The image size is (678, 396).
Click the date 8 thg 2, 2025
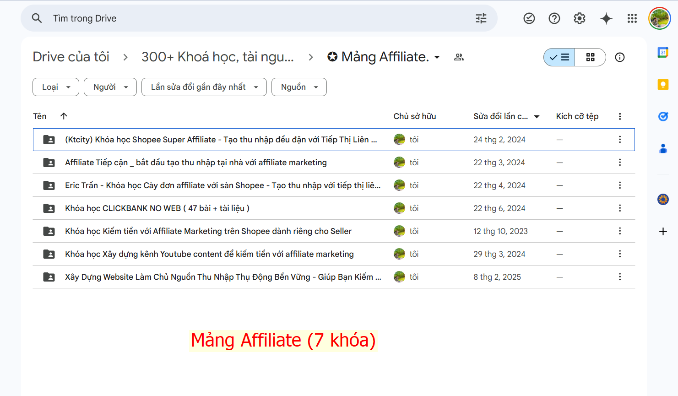[497, 277]
